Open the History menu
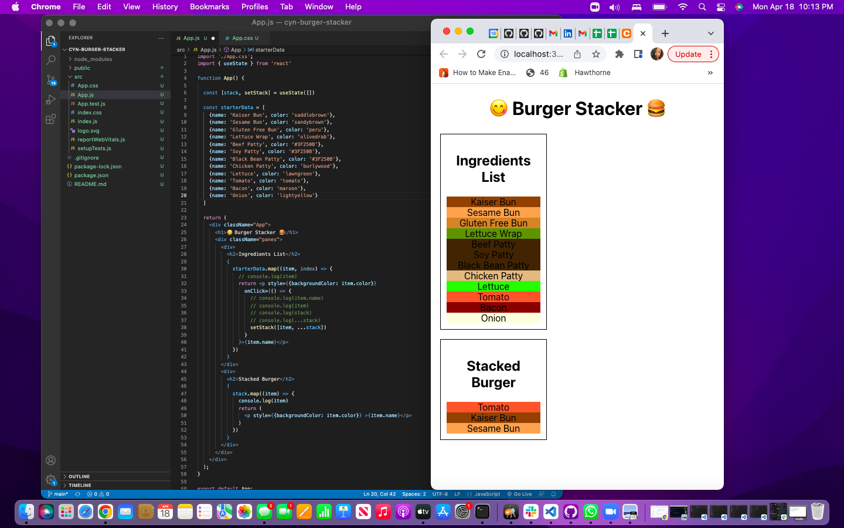The height and width of the screenshot is (528, 844). pyautogui.click(x=165, y=7)
